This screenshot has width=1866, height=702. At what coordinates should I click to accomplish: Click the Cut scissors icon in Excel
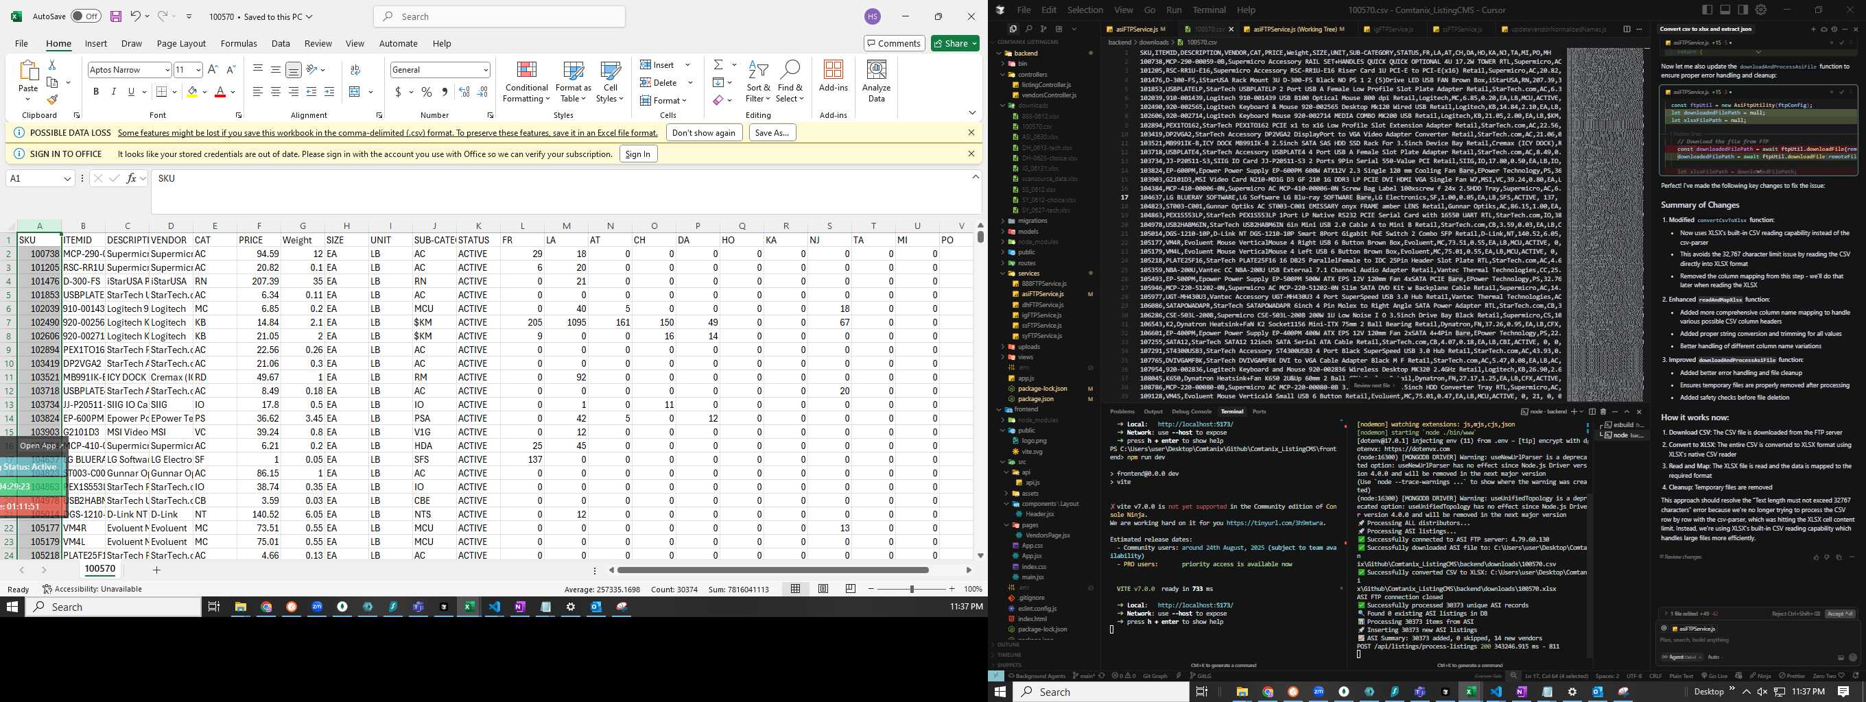click(x=52, y=66)
